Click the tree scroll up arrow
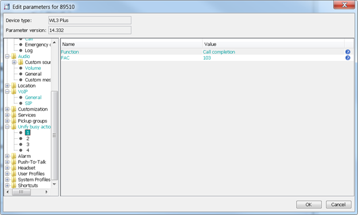The width and height of the screenshot is (358, 215). pos(55,42)
